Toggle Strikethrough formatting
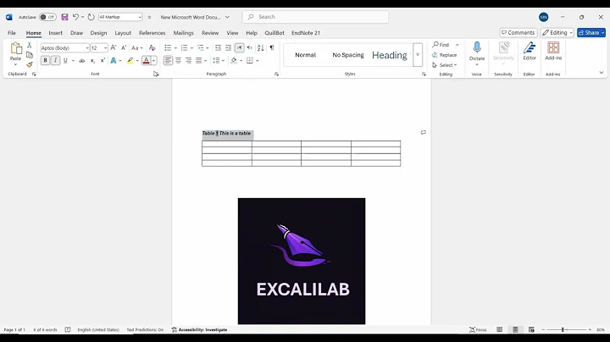 (x=81, y=61)
